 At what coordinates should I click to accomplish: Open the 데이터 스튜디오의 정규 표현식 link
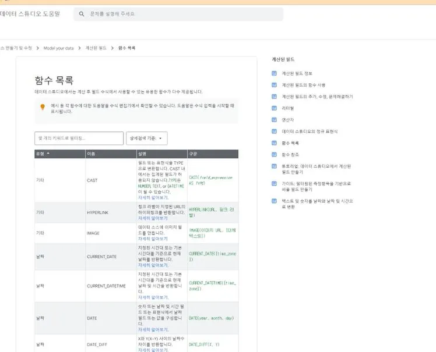[x=310, y=131]
